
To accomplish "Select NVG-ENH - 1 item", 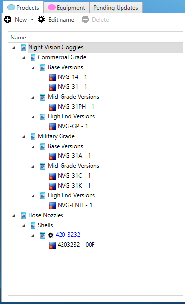I will (75, 205).
